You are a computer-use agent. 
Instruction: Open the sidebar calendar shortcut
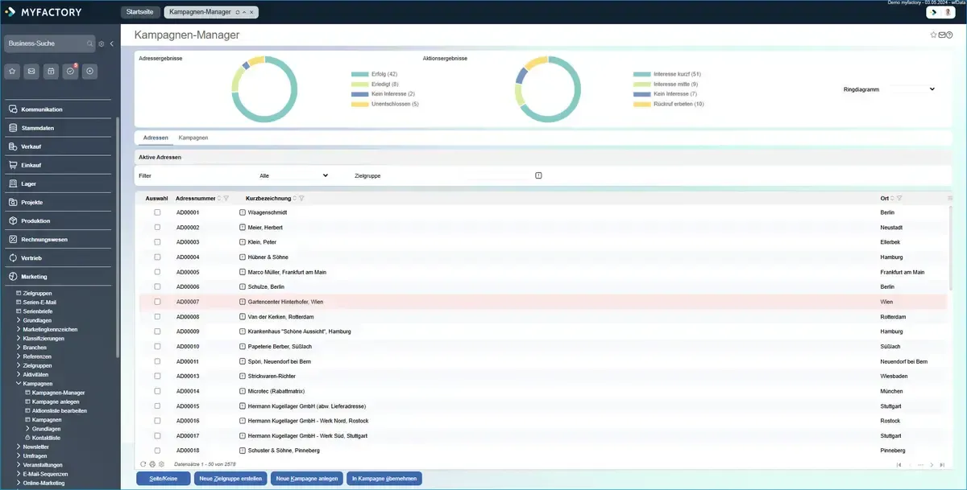pos(51,72)
